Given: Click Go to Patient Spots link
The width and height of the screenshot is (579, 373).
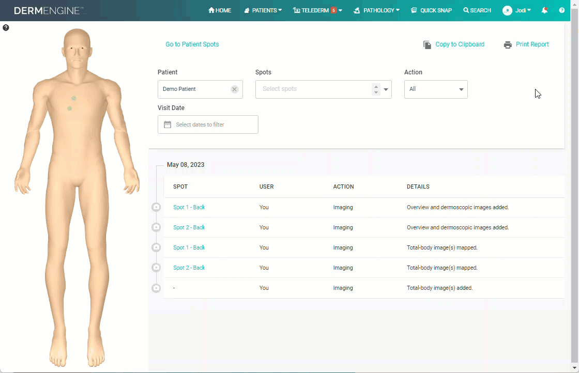Looking at the screenshot, I should point(192,44).
